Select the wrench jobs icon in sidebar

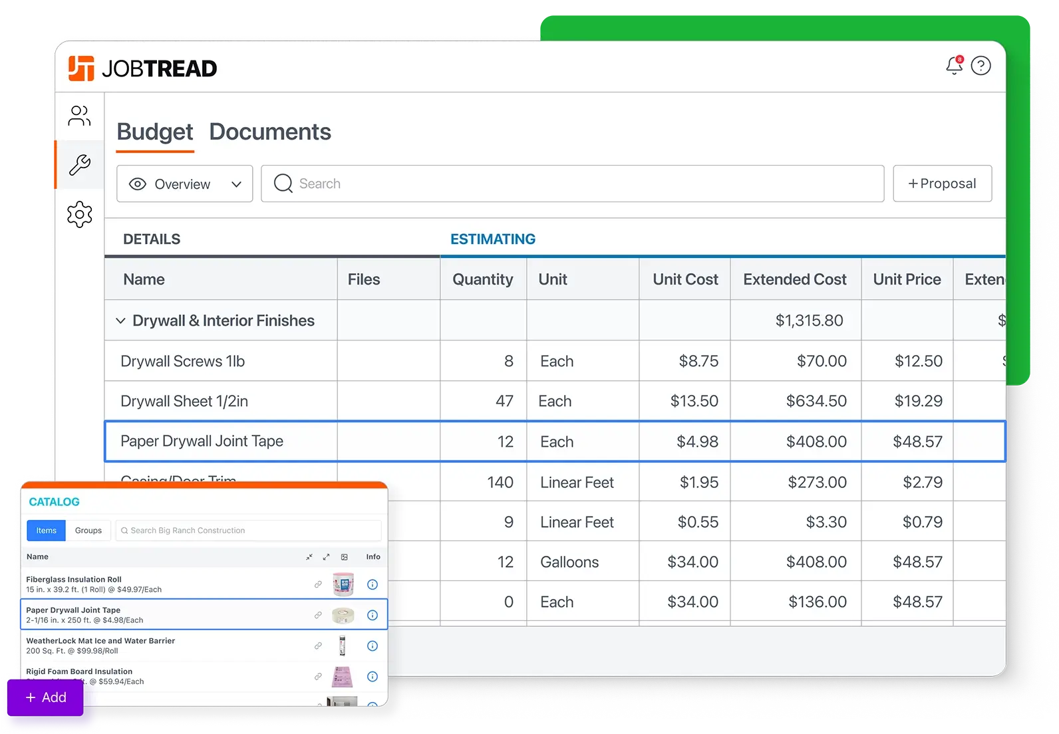pyautogui.click(x=80, y=165)
